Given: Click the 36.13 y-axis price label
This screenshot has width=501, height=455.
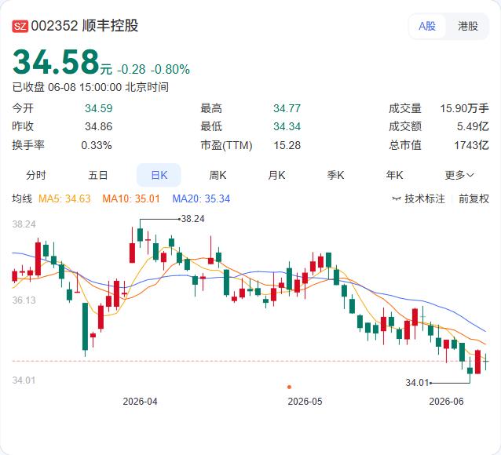Looking at the screenshot, I should (24, 300).
